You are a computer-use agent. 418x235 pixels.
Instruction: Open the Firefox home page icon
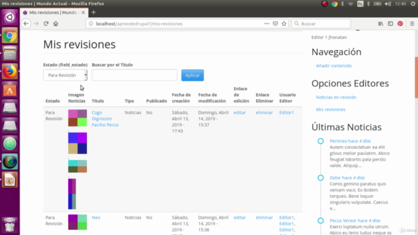coord(56,23)
